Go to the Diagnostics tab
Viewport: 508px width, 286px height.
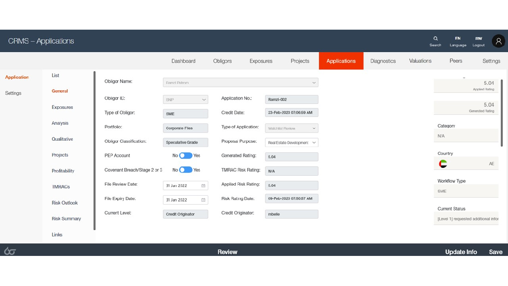tap(383, 61)
